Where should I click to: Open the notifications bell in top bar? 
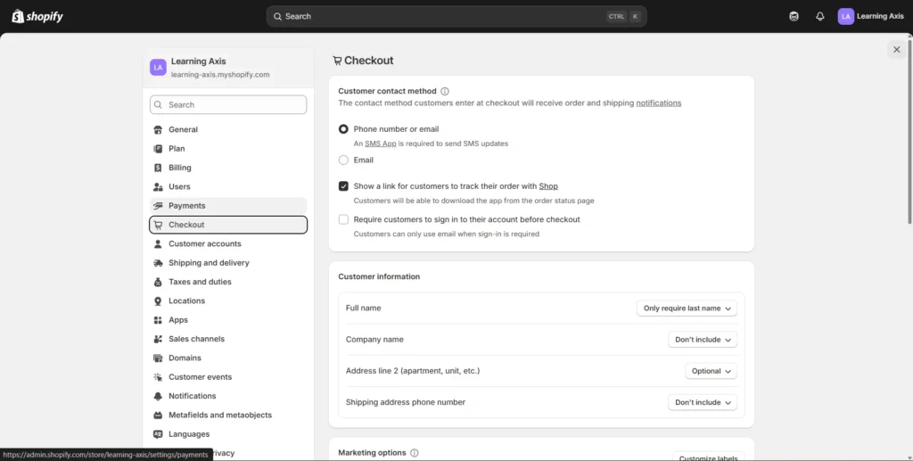(x=820, y=16)
